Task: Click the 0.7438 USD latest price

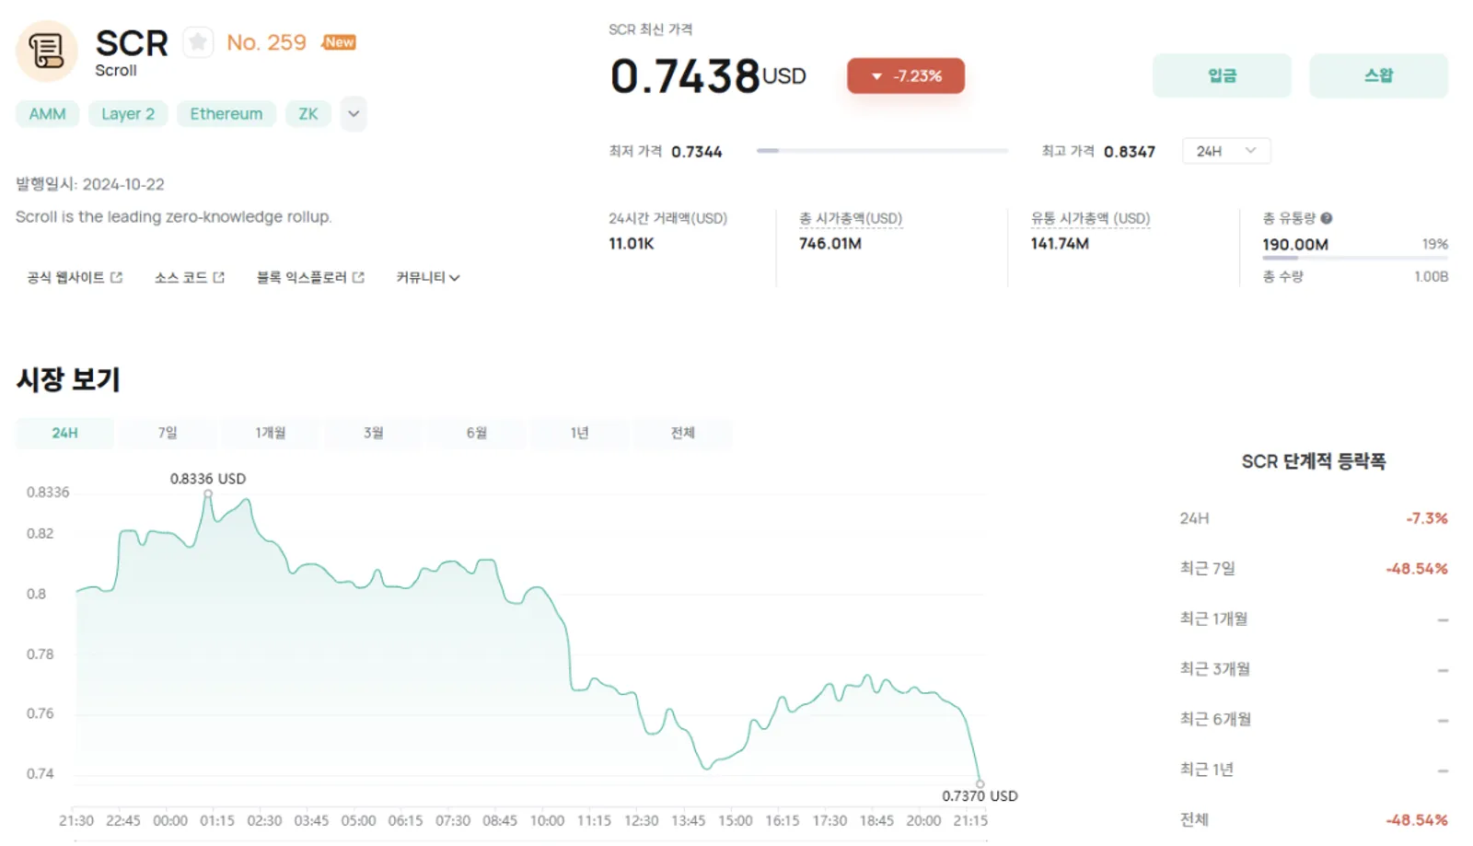Action: 707,75
